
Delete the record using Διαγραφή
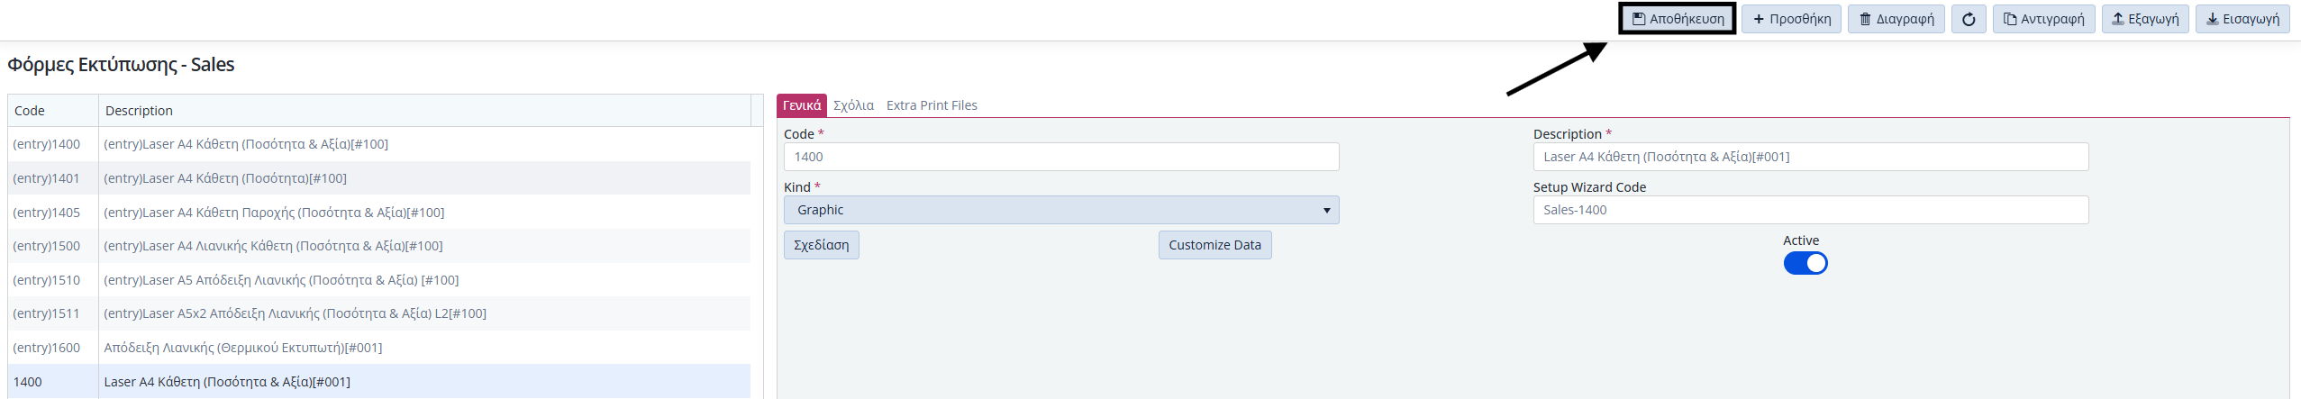tap(1896, 19)
